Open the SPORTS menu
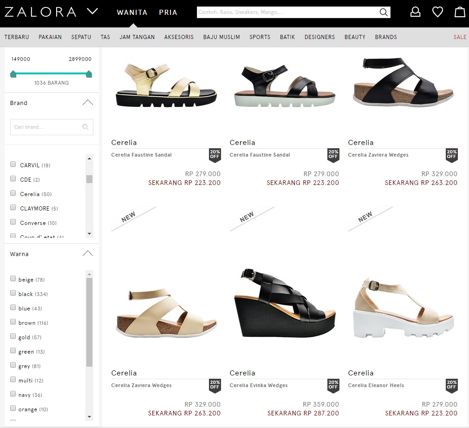 coord(260,37)
